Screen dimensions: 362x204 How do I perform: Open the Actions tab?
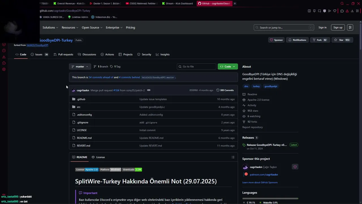[x=107, y=54]
